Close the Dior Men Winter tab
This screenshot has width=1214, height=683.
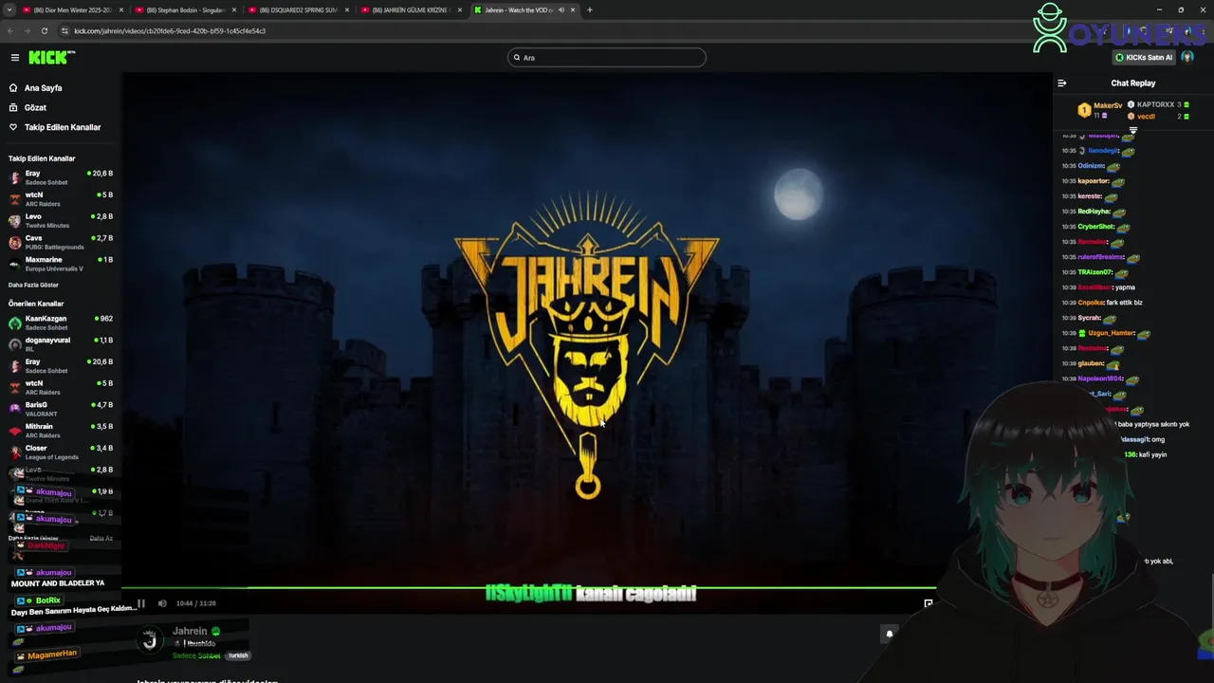pos(121,9)
